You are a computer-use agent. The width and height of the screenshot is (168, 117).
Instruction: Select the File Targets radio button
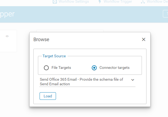click(46, 68)
